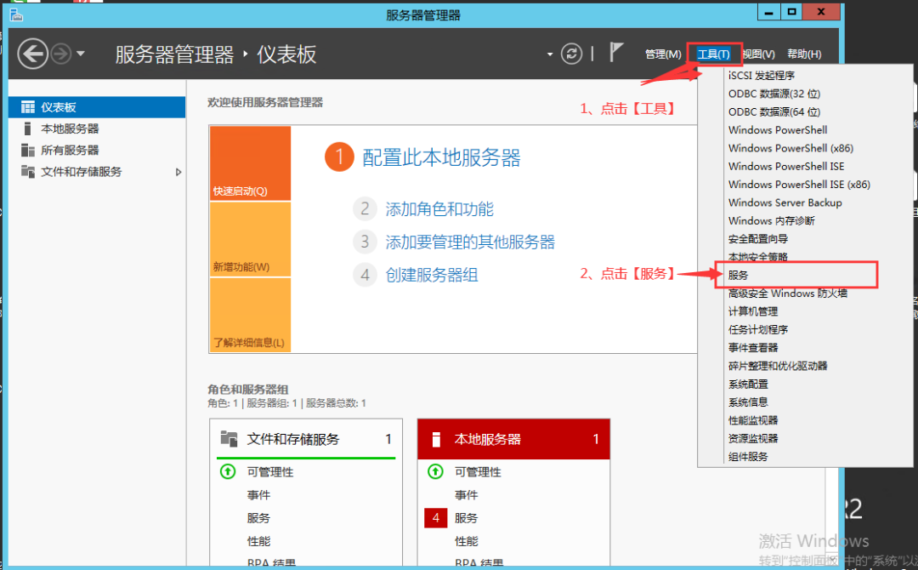Open the navigation history dropdown arrow
The width and height of the screenshot is (918, 570).
[x=81, y=54]
